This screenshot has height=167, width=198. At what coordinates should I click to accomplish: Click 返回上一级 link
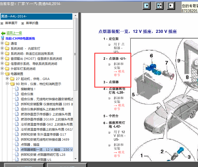pyautogui.click(x=14, y=33)
